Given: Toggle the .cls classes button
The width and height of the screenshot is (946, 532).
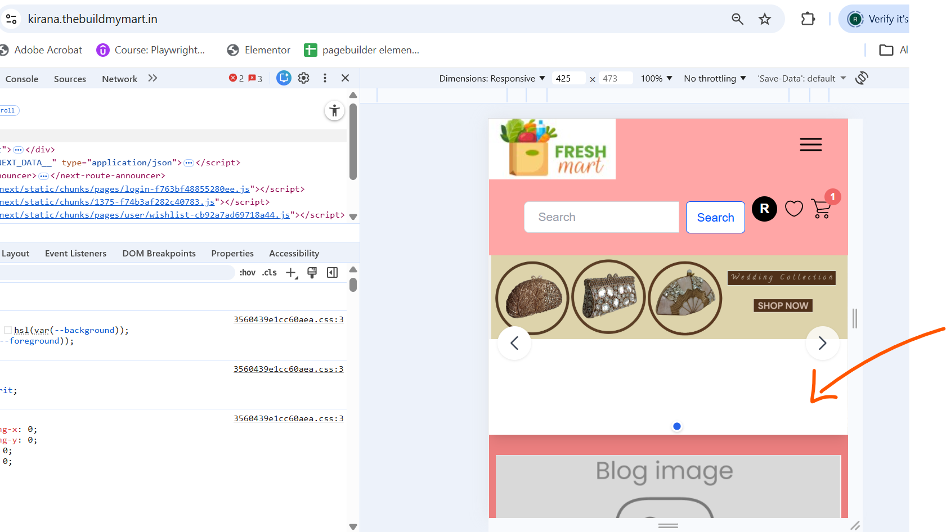Looking at the screenshot, I should pos(270,273).
